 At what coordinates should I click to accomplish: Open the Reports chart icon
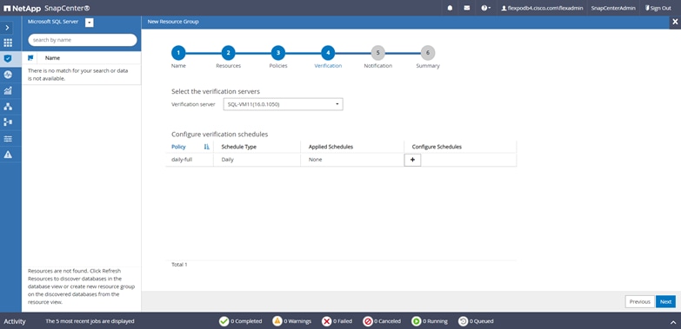coord(7,90)
